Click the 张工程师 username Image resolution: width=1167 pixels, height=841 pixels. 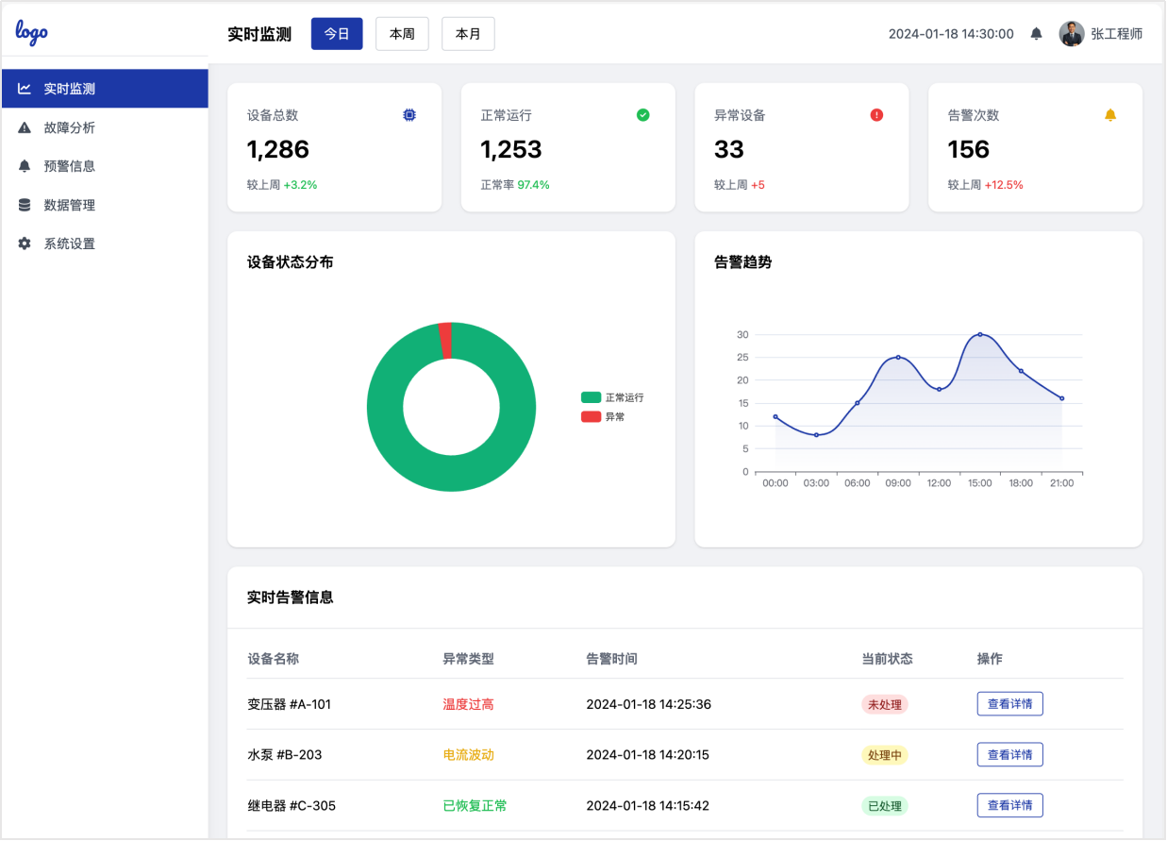pyautogui.click(x=1117, y=34)
